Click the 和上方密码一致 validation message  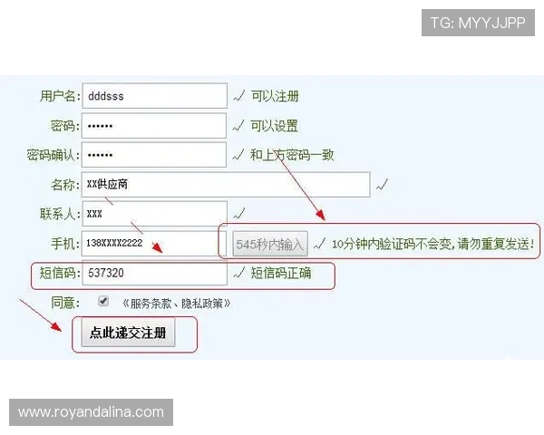(x=292, y=155)
